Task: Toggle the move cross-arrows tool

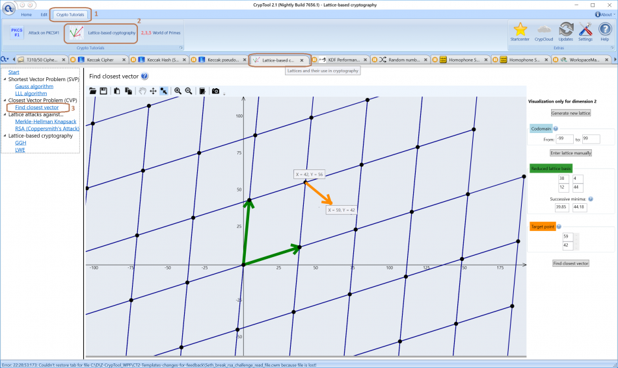Action: [153, 91]
